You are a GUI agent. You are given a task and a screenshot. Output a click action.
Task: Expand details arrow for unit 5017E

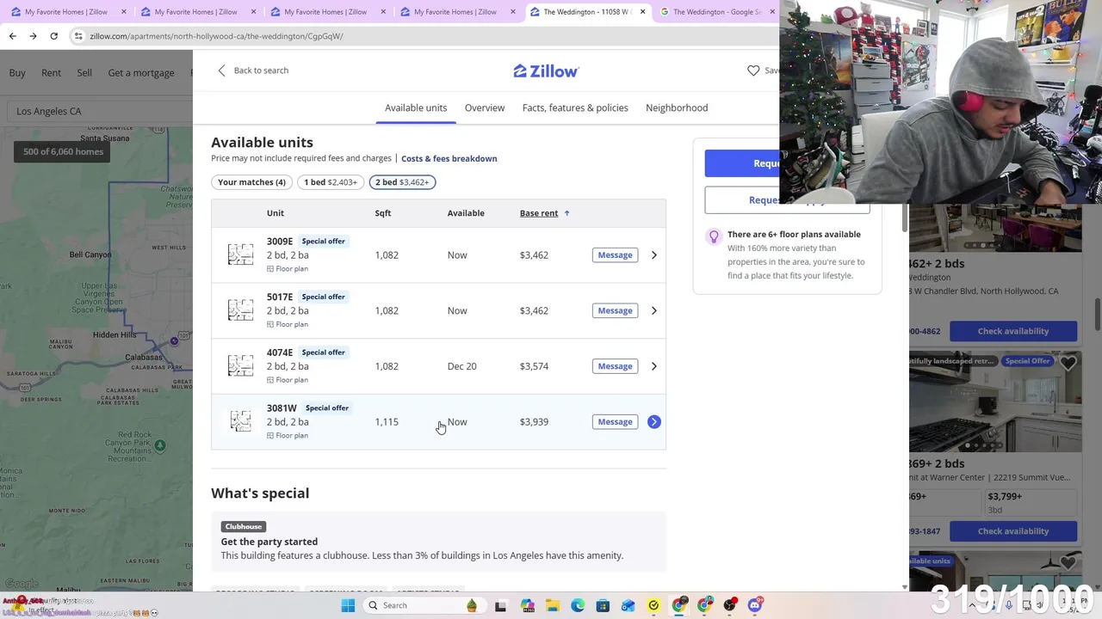click(653, 310)
